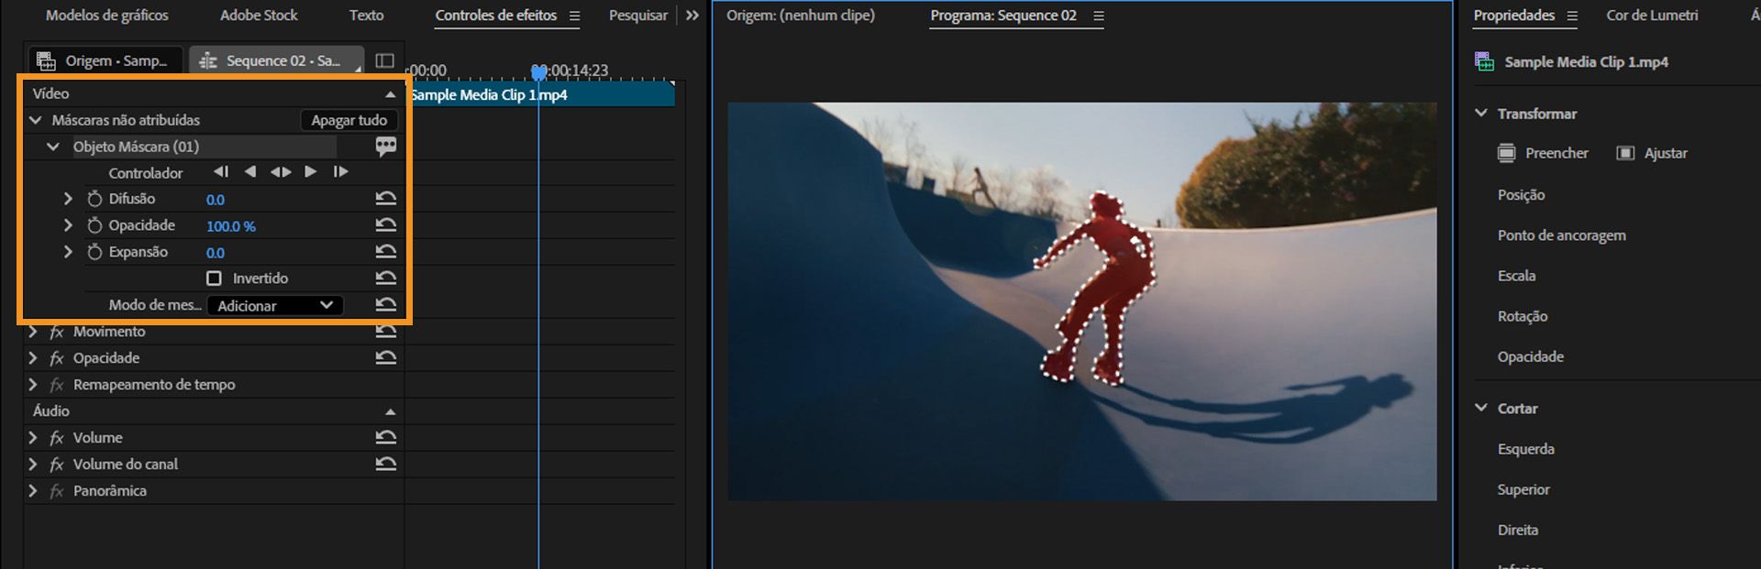Toggle the fx switch for Volume
This screenshot has width=1761, height=569.
tap(57, 438)
